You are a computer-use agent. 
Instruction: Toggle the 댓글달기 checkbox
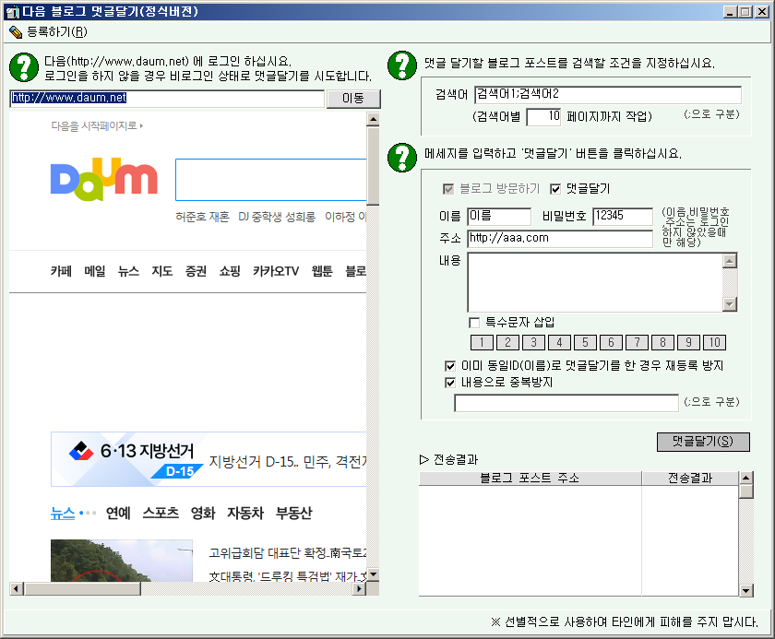click(555, 189)
